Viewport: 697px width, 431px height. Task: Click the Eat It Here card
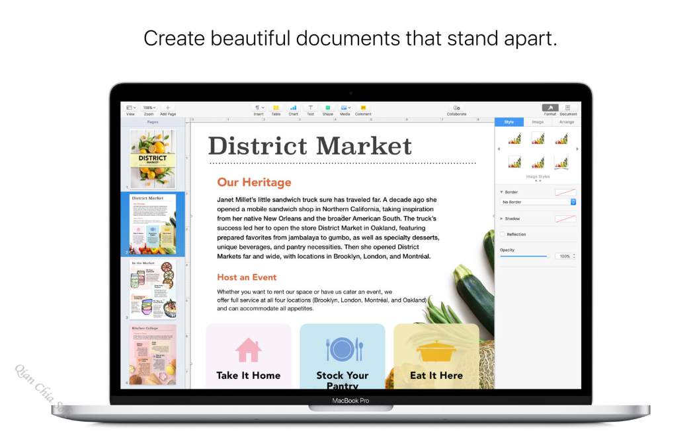click(x=436, y=356)
